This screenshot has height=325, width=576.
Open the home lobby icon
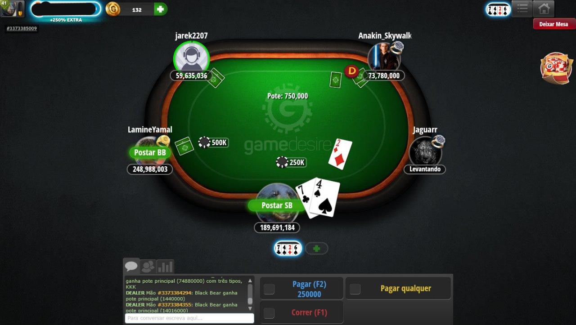[x=544, y=9]
